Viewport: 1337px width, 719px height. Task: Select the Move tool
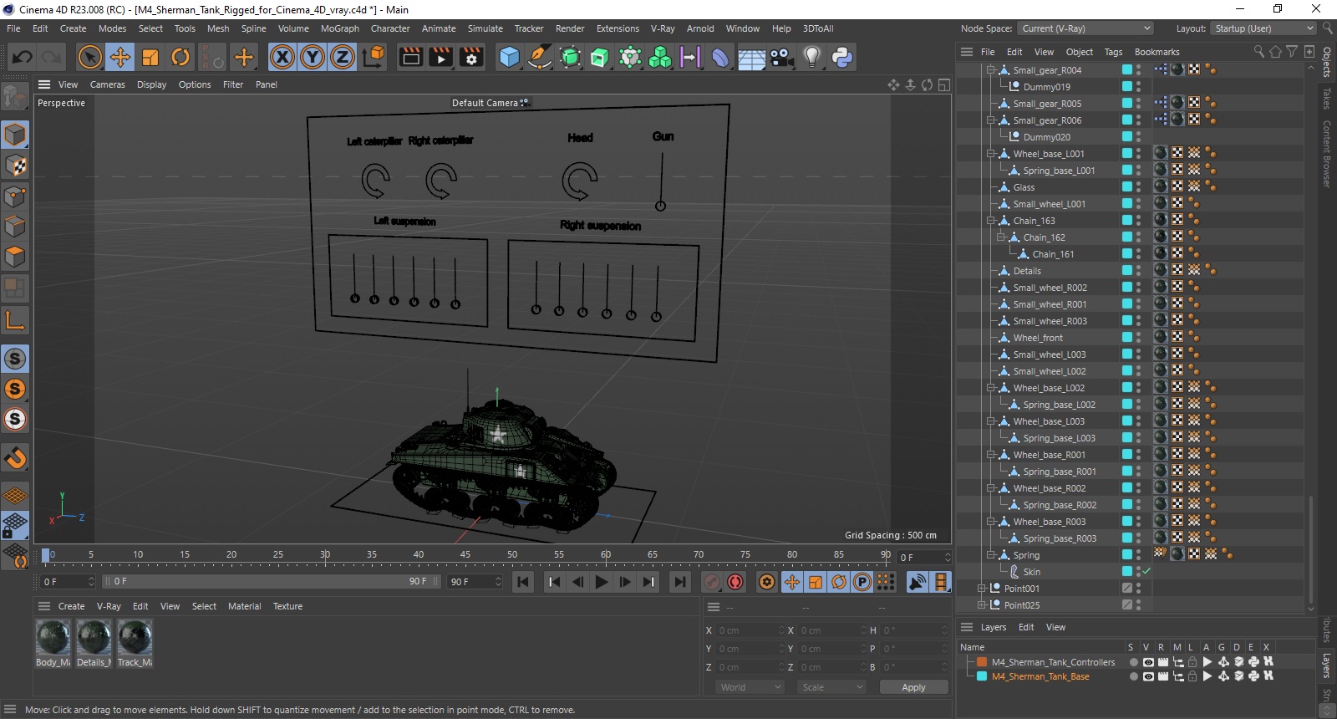coord(120,57)
